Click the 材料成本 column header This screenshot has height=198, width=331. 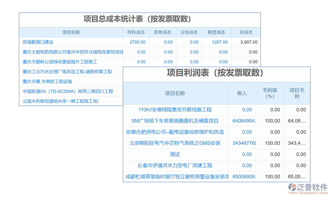click(x=136, y=32)
